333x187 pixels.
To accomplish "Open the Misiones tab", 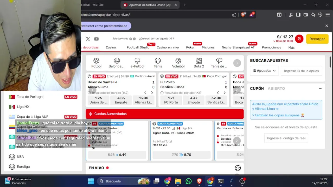I will tap(208, 47).
